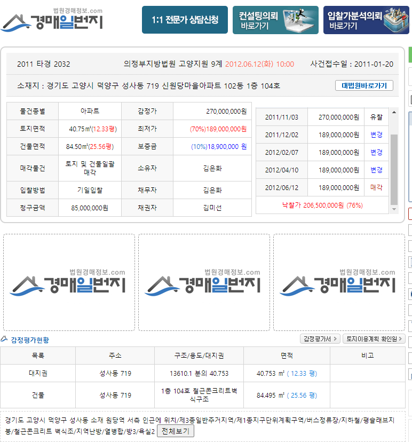Click the bid history scrollbar down arrow
The width and height of the screenshot is (412, 442).
(x=394, y=209)
